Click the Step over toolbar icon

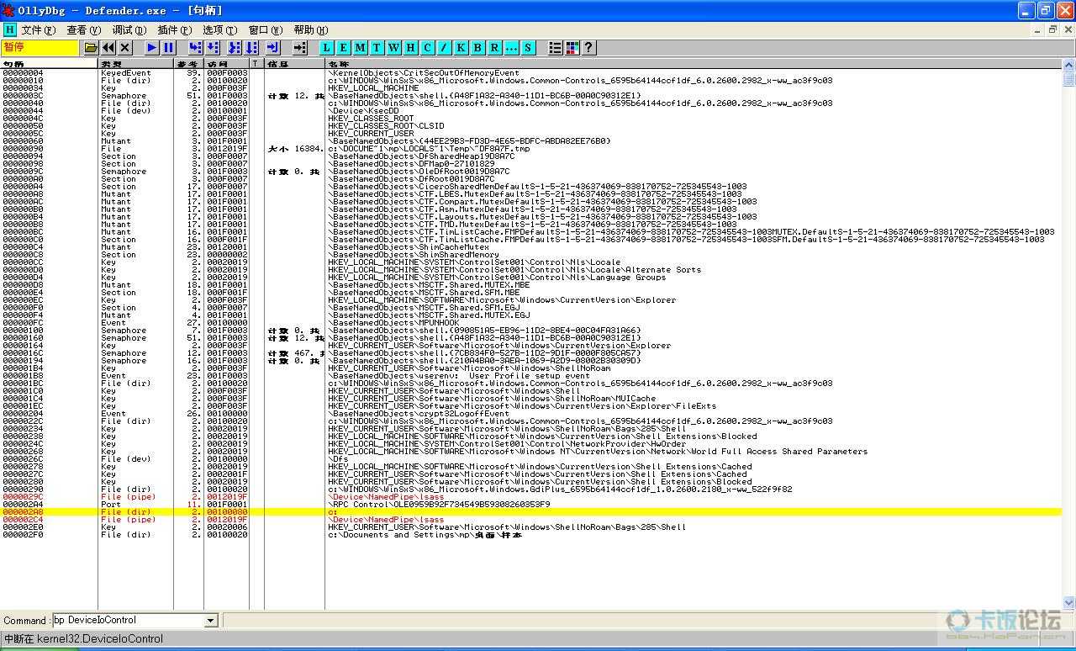pyautogui.click(x=213, y=48)
